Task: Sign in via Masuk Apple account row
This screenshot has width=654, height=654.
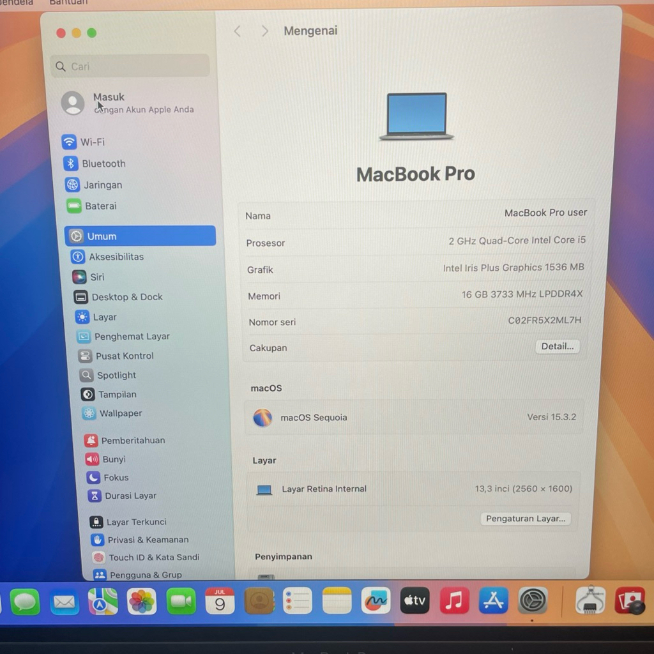Action: tap(128, 103)
